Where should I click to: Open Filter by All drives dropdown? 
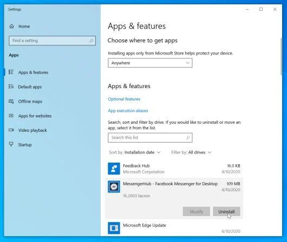192,152
